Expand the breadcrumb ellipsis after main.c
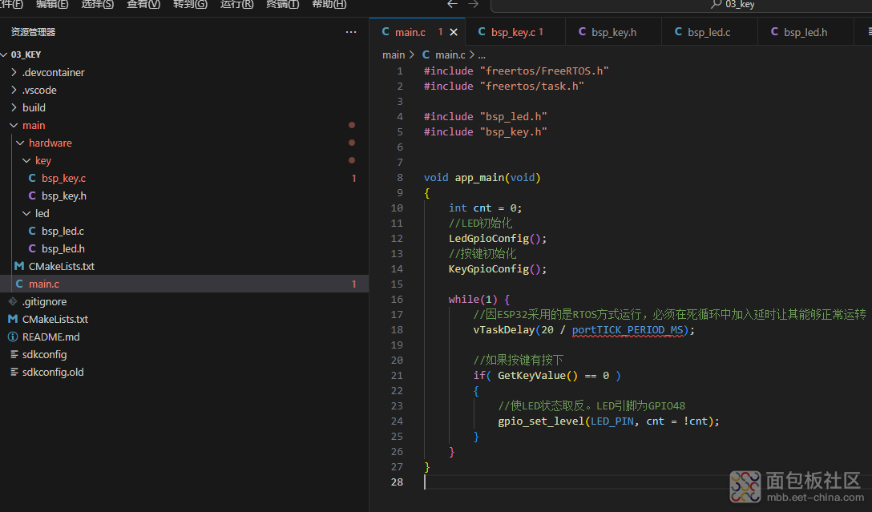Screen dimensions: 872x512 pos(482,55)
